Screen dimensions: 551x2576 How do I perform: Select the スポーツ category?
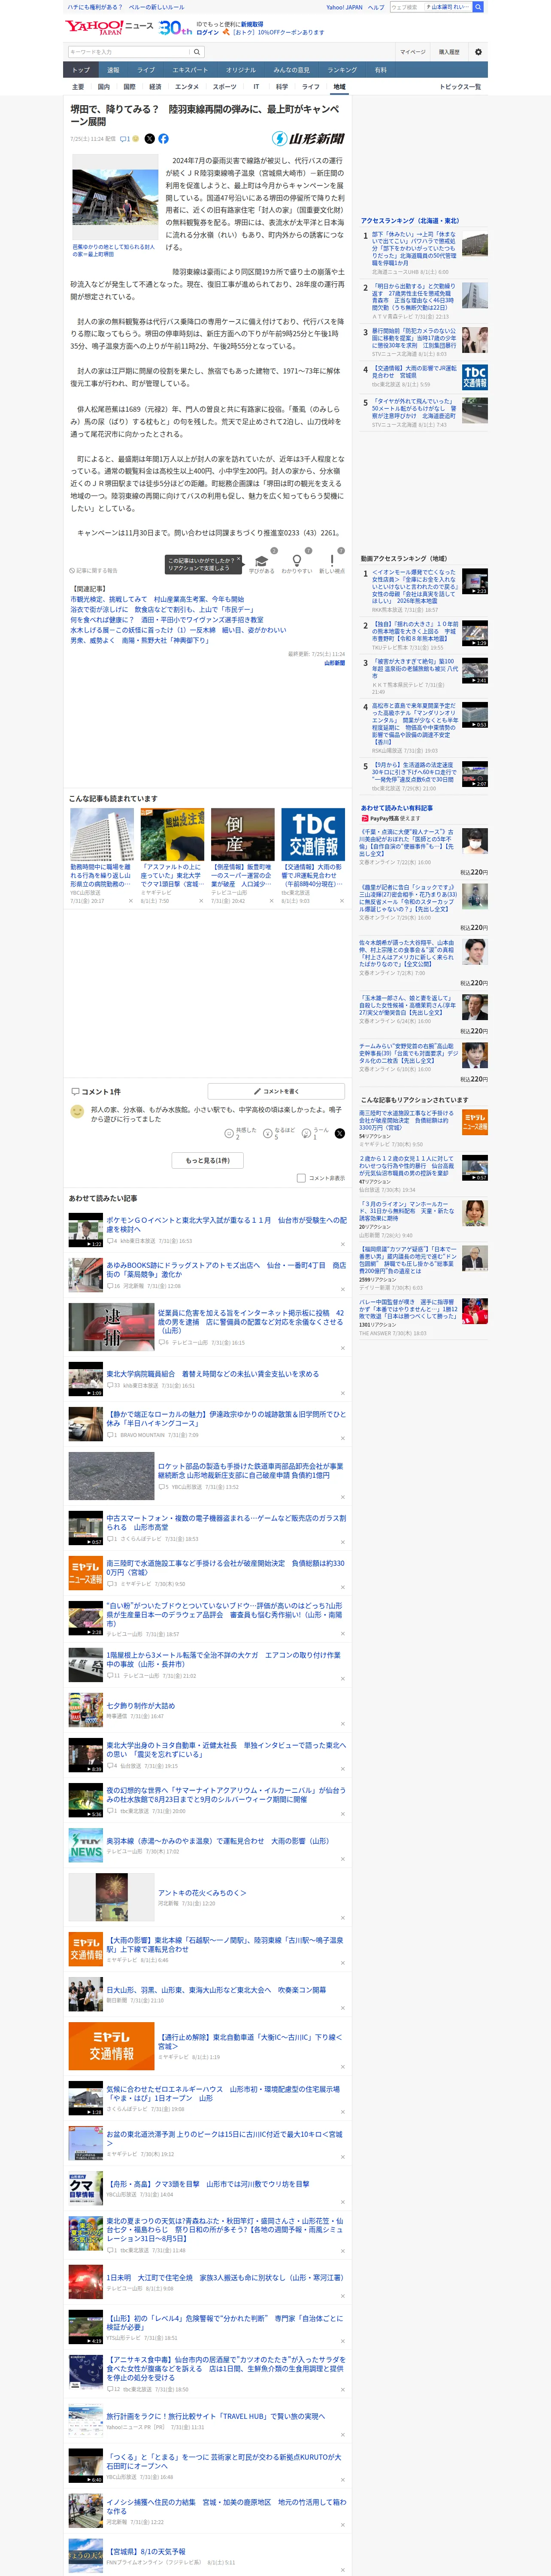(x=224, y=87)
